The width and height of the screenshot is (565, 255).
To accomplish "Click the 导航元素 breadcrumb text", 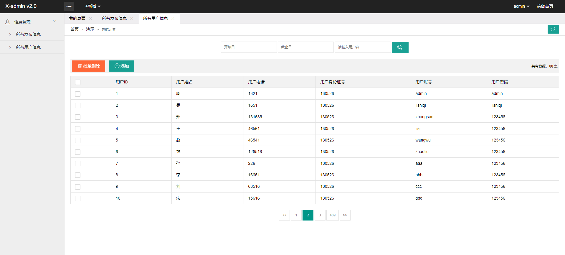I will [x=109, y=29].
